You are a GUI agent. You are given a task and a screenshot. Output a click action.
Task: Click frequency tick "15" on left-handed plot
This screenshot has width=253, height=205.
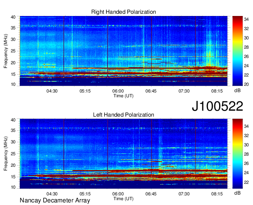click(x=13, y=177)
